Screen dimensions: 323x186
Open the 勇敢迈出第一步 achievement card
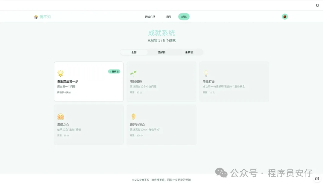tap(89, 87)
